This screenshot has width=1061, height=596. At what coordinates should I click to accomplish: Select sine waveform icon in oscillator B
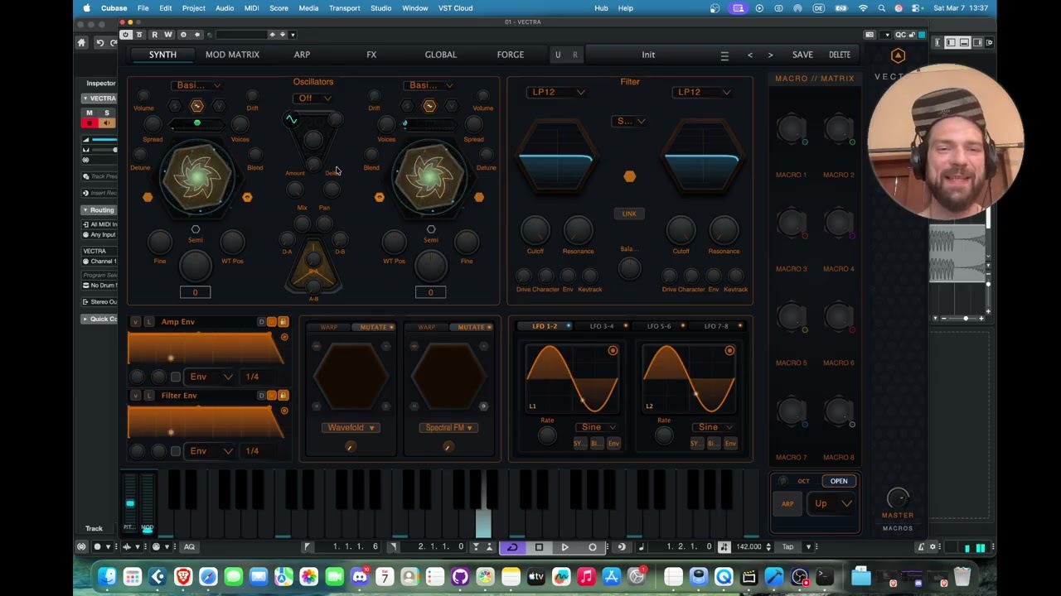(x=429, y=106)
